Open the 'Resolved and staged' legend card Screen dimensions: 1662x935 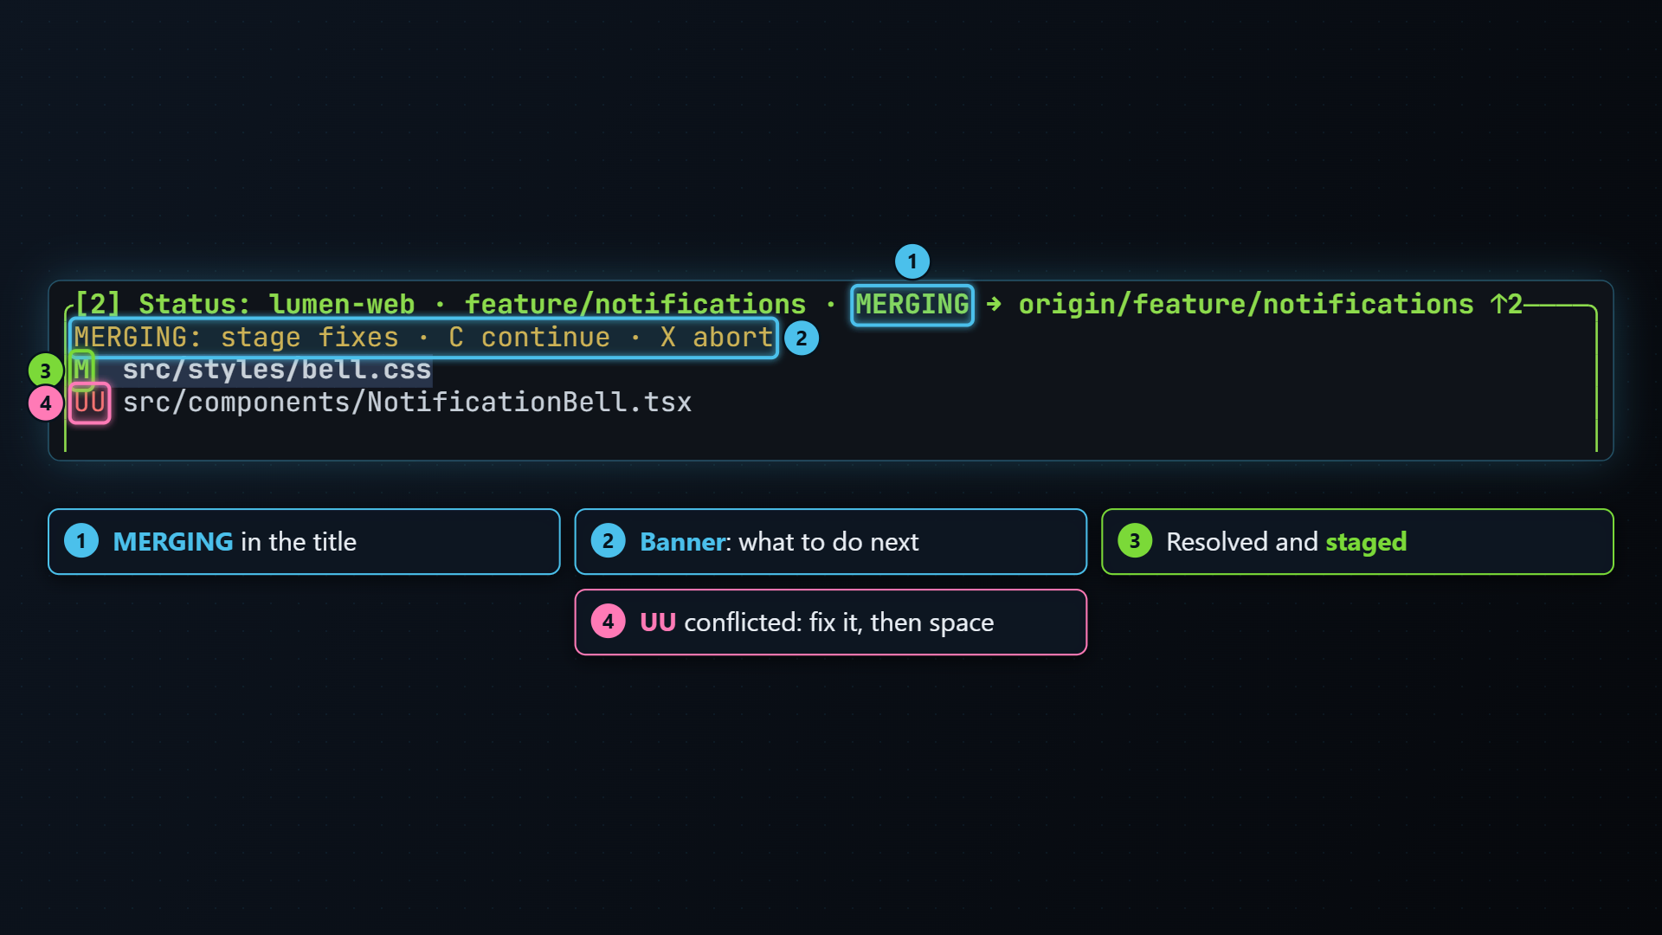[1357, 542]
